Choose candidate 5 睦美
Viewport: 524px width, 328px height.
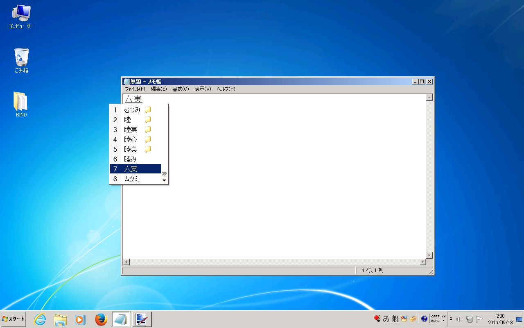(x=136, y=149)
